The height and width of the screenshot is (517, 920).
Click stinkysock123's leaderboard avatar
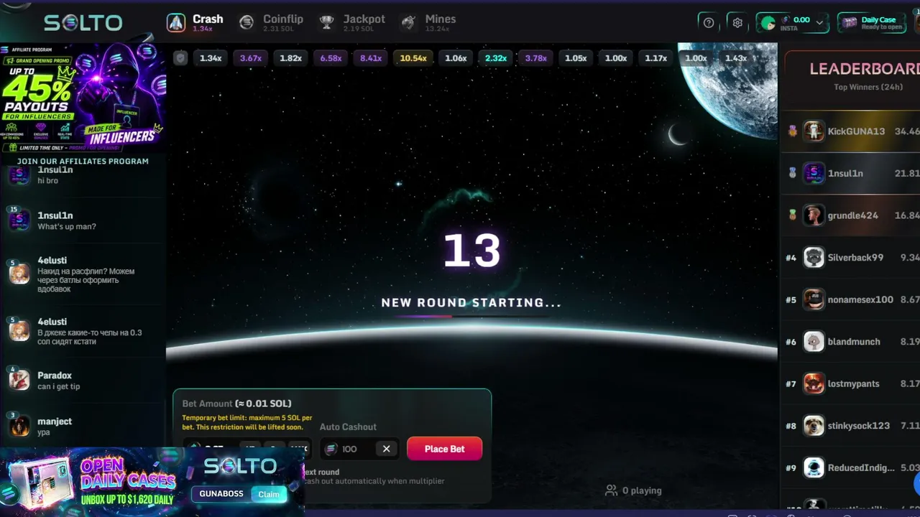[814, 425]
